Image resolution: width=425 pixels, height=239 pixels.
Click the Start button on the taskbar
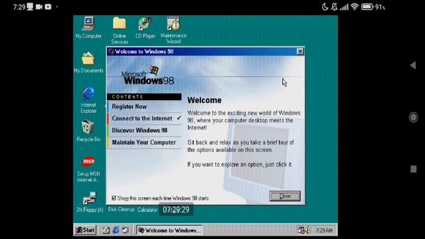pos(85,230)
